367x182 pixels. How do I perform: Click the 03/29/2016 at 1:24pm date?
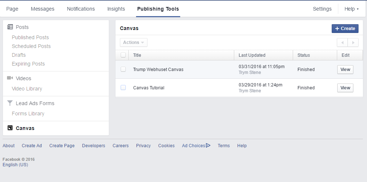pyautogui.click(x=260, y=85)
